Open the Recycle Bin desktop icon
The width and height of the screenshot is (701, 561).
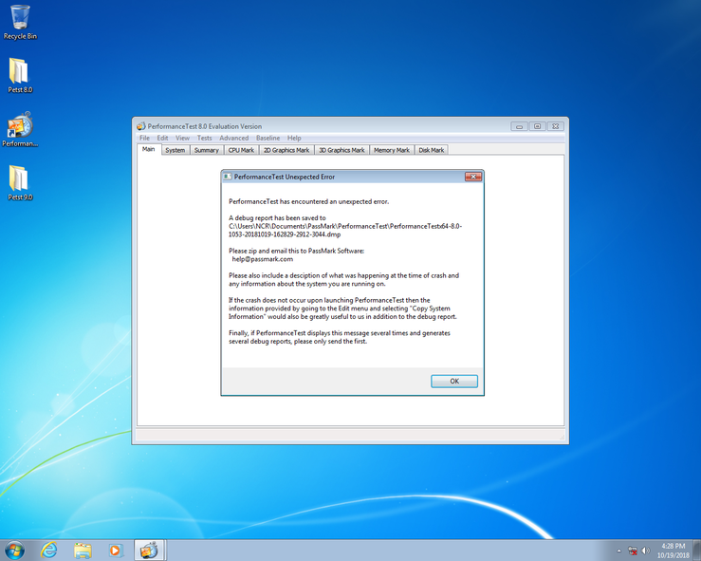[20, 23]
